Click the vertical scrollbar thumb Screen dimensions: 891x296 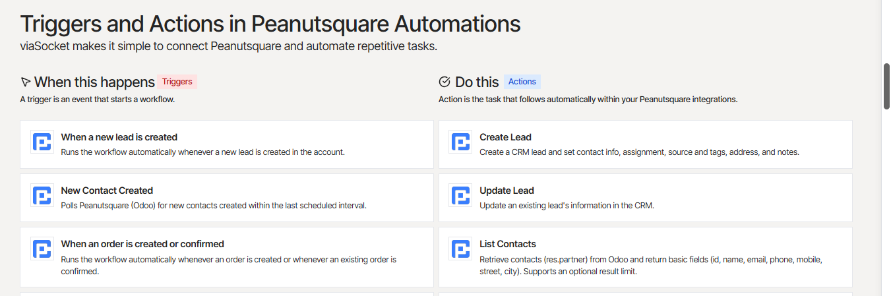click(886, 86)
